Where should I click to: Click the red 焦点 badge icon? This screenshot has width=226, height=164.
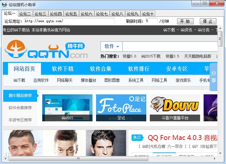pyautogui.click(x=137, y=137)
